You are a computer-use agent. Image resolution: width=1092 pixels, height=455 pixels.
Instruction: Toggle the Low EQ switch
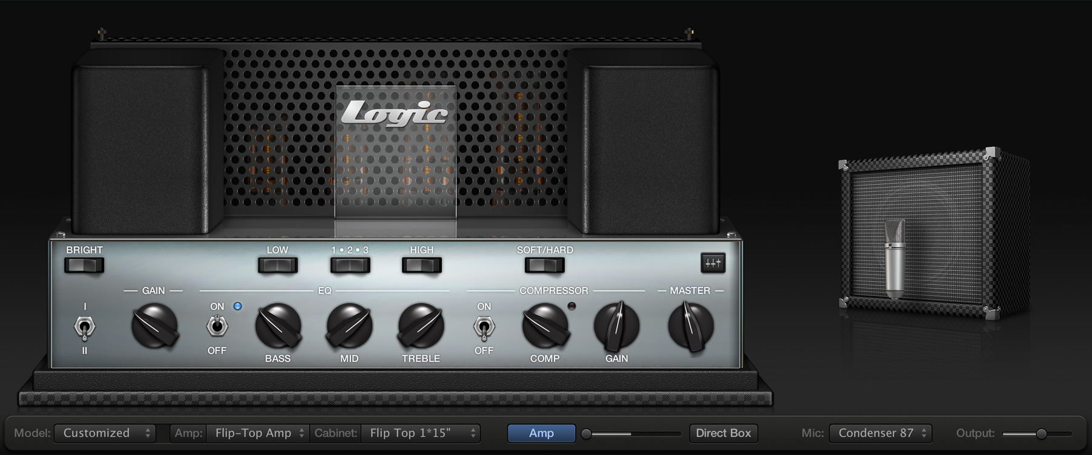point(278,265)
